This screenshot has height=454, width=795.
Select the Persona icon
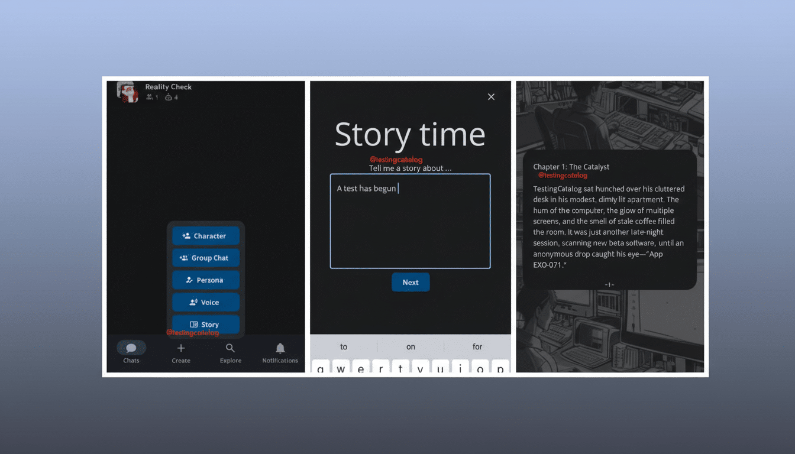(189, 280)
